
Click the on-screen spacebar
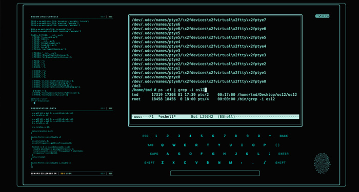click(215, 173)
